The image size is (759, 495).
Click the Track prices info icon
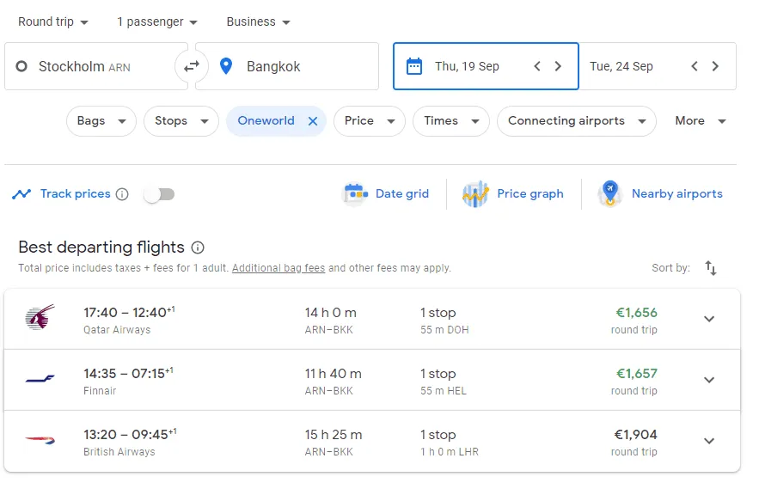point(122,194)
